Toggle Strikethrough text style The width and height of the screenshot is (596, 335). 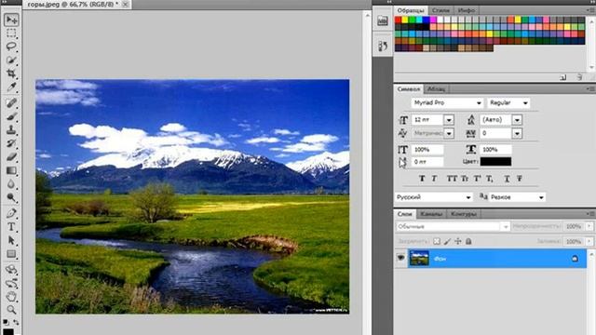[x=520, y=178]
